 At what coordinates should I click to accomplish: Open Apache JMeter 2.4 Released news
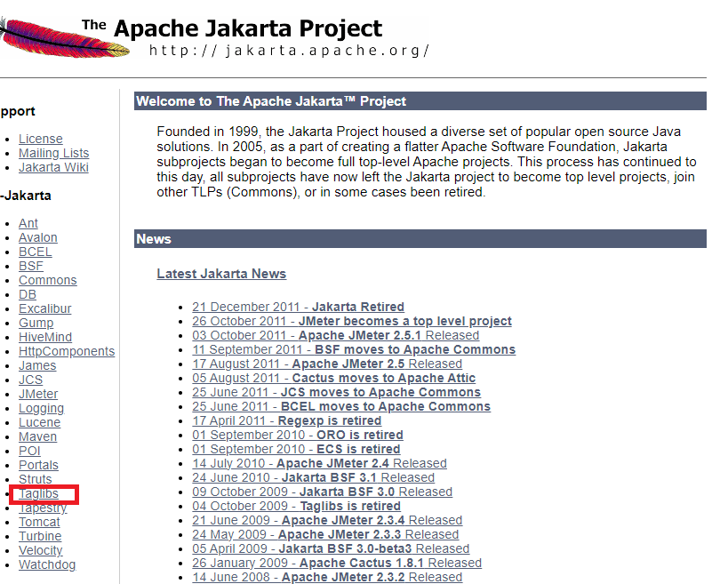(319, 463)
